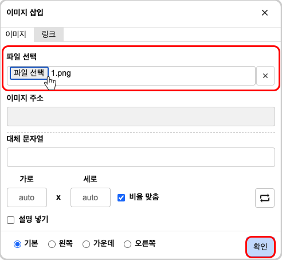Click the 파일 선택 browse button
This screenshot has height=260, width=282.
[29, 73]
